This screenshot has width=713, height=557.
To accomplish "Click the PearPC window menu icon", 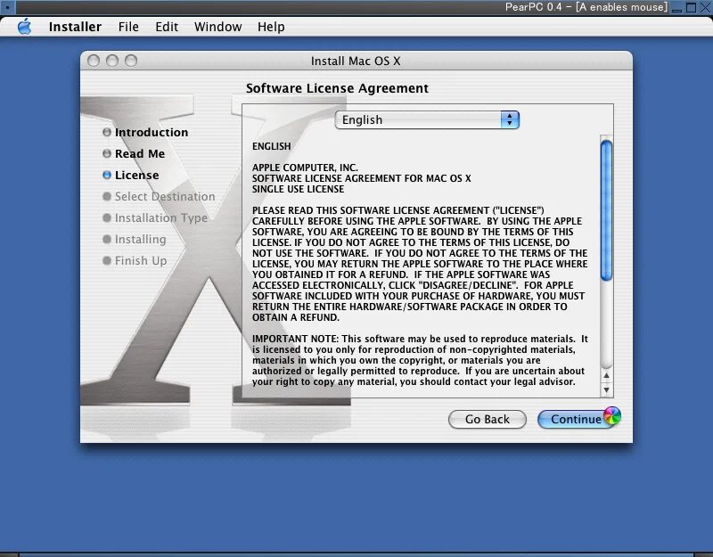I will point(7,7).
